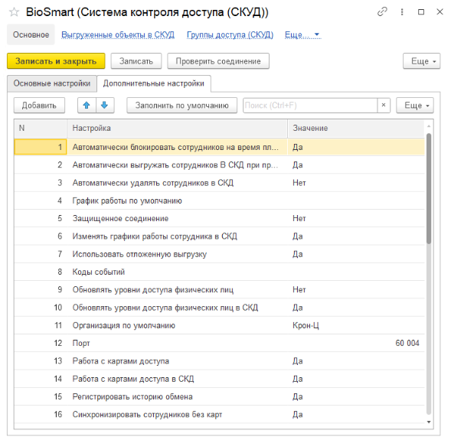
Task: Select row Изменять графики работы сотрудника
Action: (x=219, y=236)
